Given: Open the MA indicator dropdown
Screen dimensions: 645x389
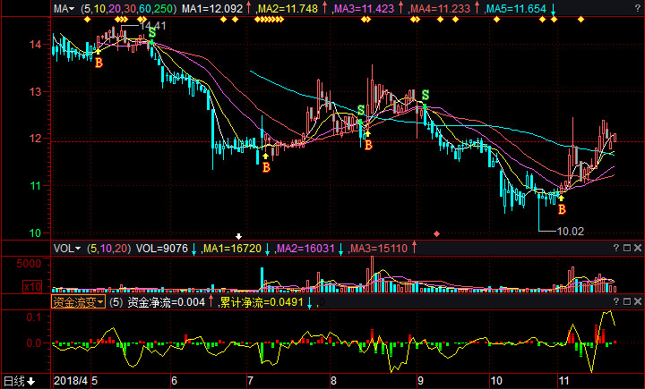Looking at the screenshot, I should coord(64,8).
